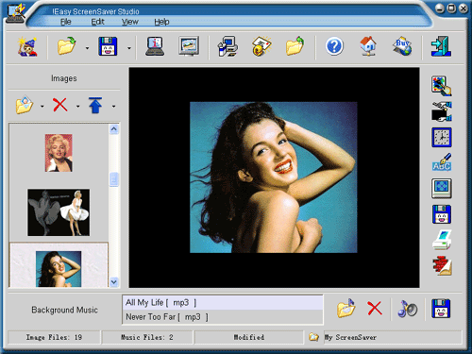Add images using the Images panel folder icon
Image resolution: width=472 pixels, height=354 pixels.
click(25, 105)
